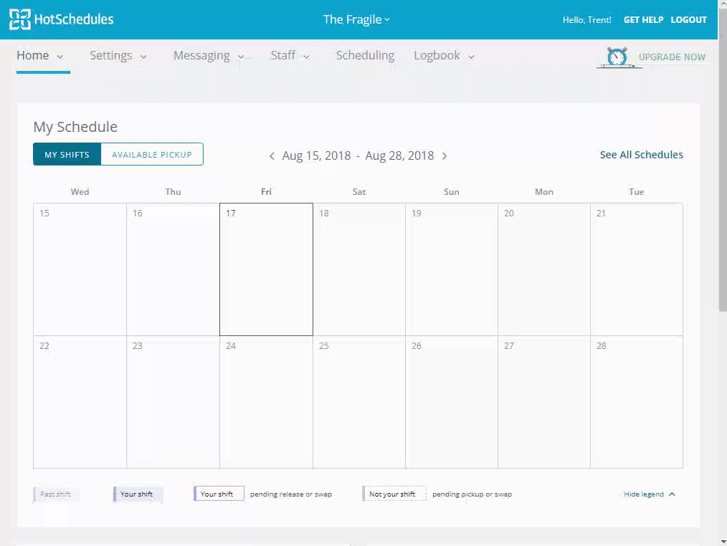The image size is (727, 546).
Task: Select Saturday 18 calendar cell
Action: coord(359,269)
